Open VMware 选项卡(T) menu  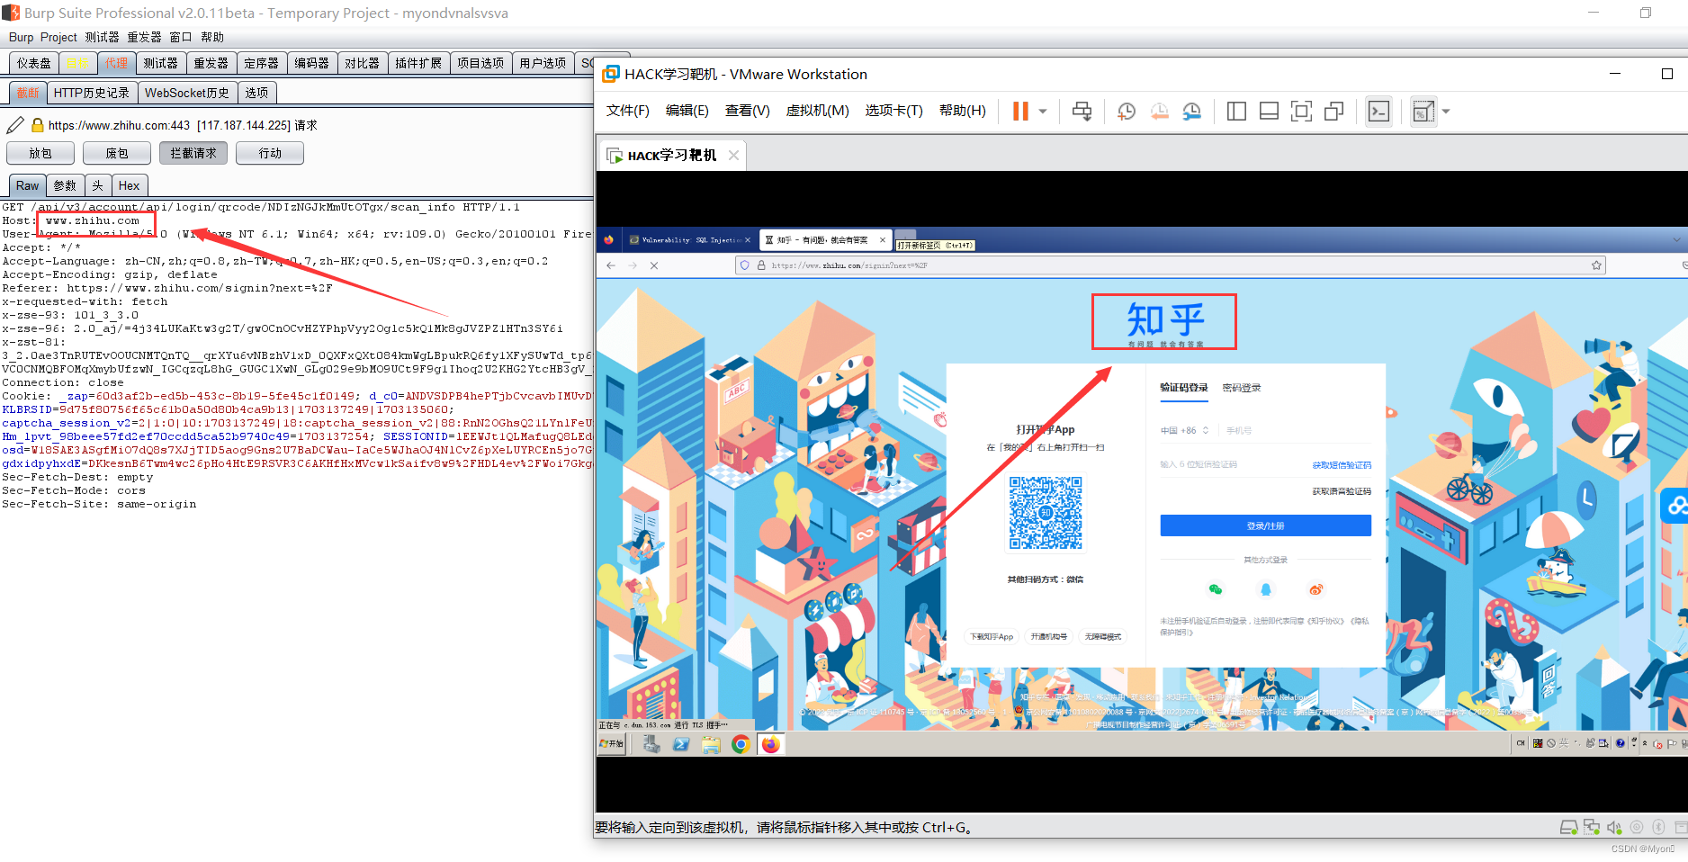(893, 110)
